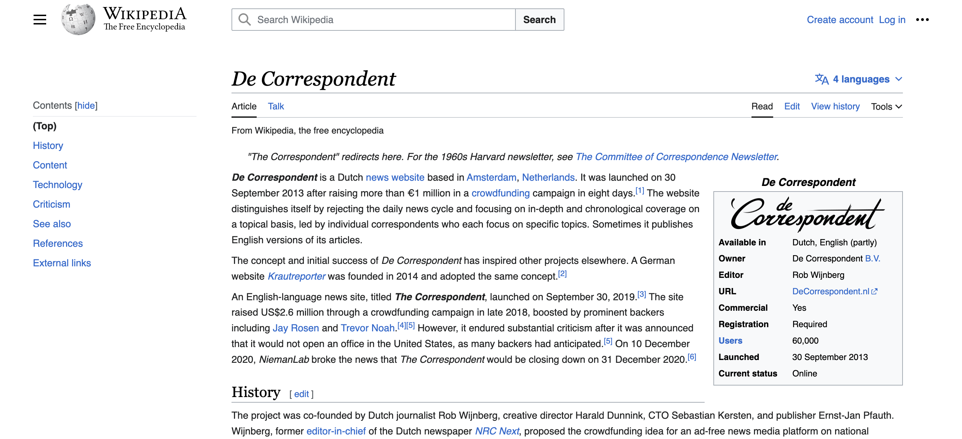Open the Users link in infobox
The width and height of the screenshot is (962, 439).
pos(730,341)
